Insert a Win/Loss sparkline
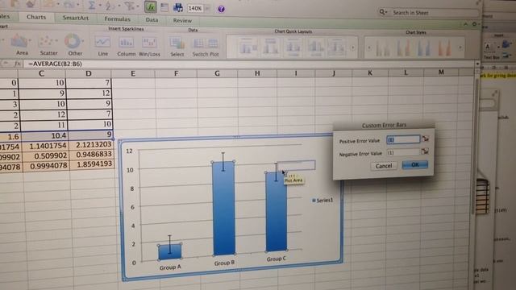 pos(149,43)
